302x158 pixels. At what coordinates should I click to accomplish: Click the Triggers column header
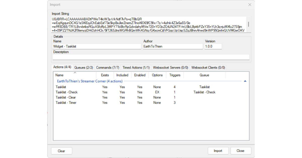175,75
